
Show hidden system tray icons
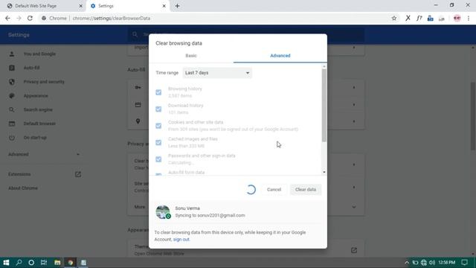407,263
